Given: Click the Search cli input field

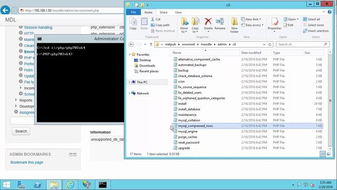Looking at the screenshot, I should point(303,44).
